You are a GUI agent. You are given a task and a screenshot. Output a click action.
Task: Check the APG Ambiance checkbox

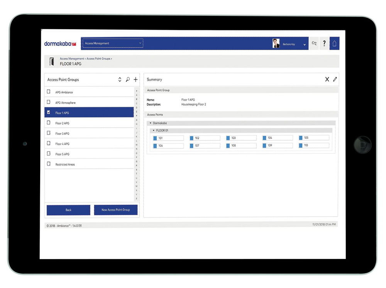pyautogui.click(x=49, y=92)
